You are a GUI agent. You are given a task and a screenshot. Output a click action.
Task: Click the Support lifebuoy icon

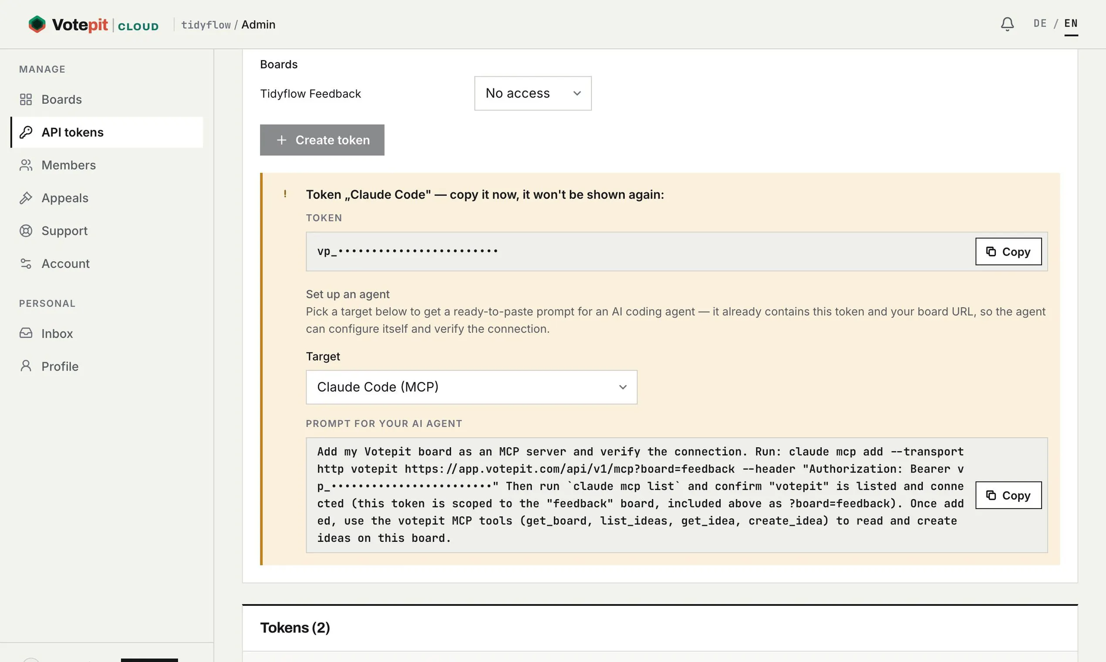click(x=26, y=231)
